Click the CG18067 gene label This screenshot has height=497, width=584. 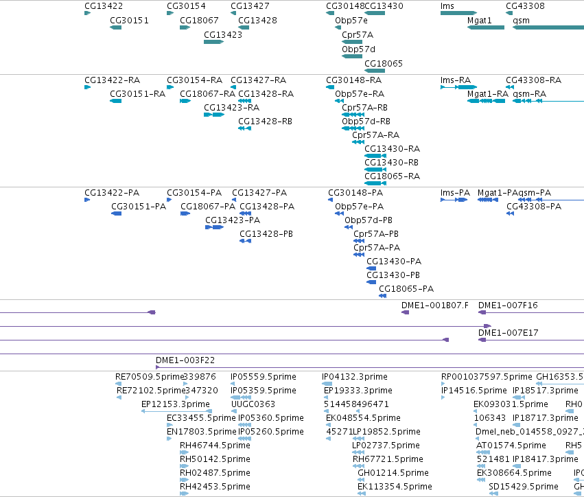coord(199,21)
